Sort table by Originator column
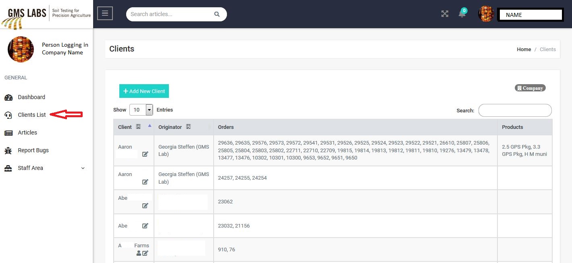 coord(183,127)
